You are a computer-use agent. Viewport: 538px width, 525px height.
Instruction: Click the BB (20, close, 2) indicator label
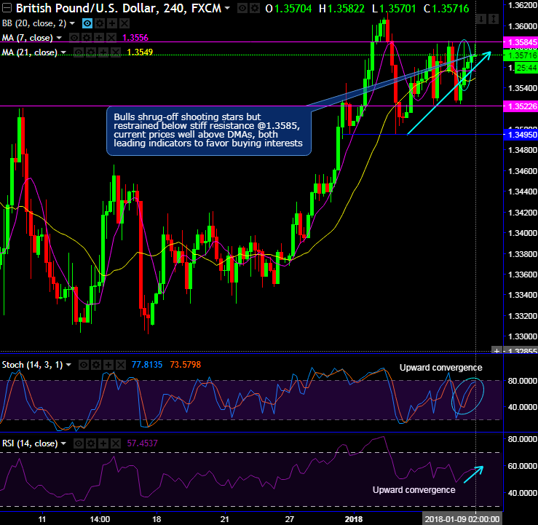pyautogui.click(x=34, y=23)
